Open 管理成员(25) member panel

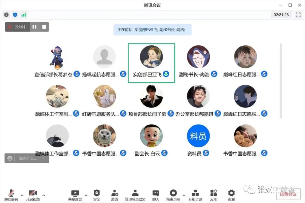(135, 195)
